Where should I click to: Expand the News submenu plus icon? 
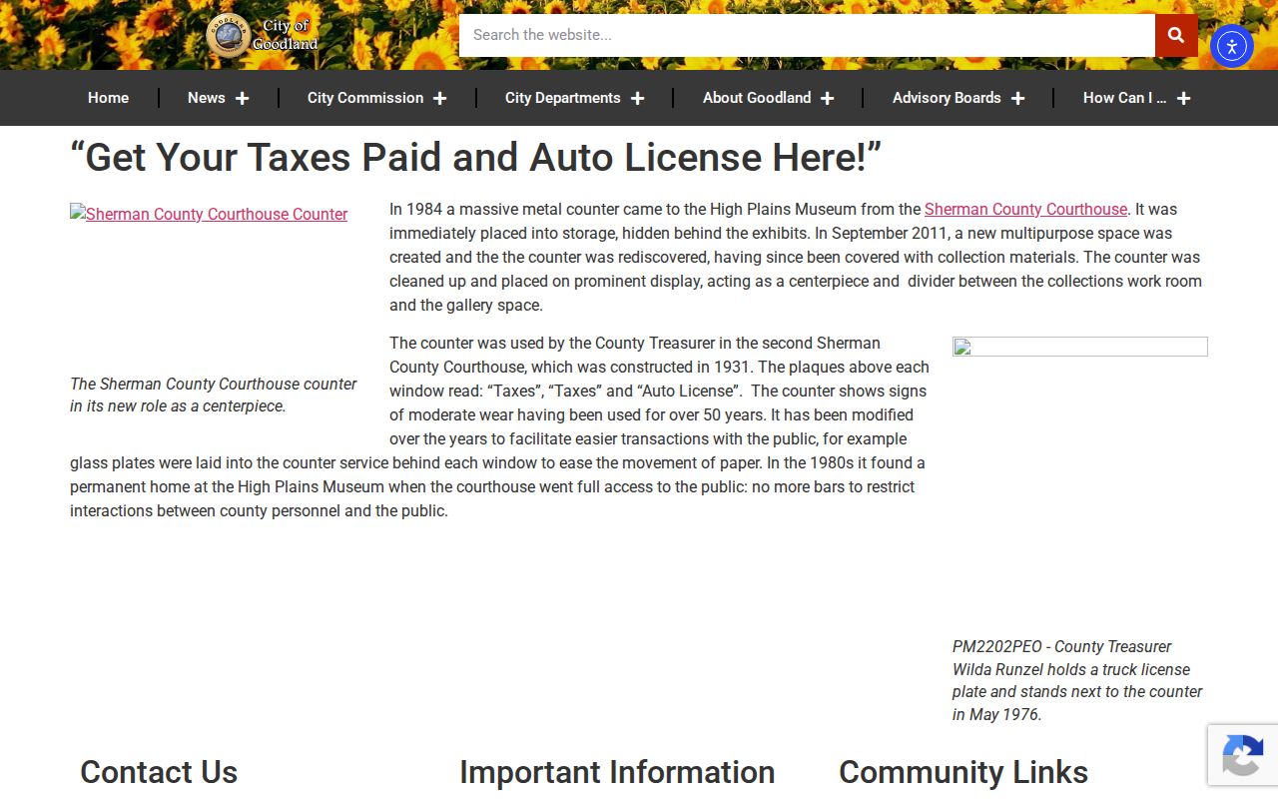click(x=242, y=98)
